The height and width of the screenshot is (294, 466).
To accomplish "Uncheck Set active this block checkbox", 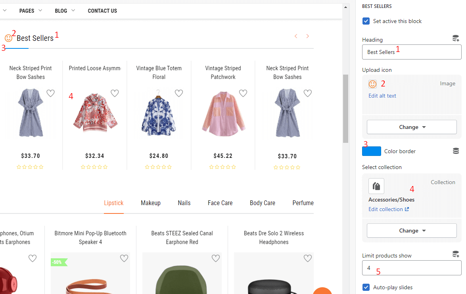I will (x=366, y=21).
